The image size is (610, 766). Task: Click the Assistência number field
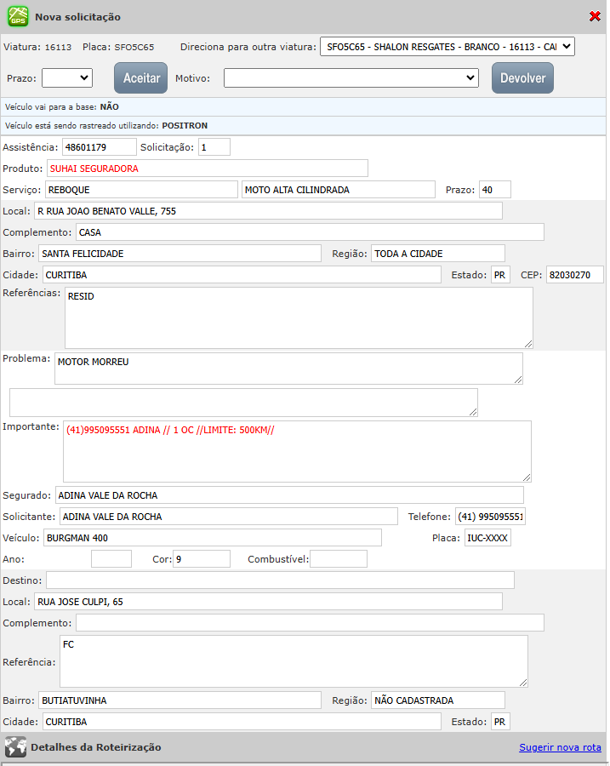[99, 147]
